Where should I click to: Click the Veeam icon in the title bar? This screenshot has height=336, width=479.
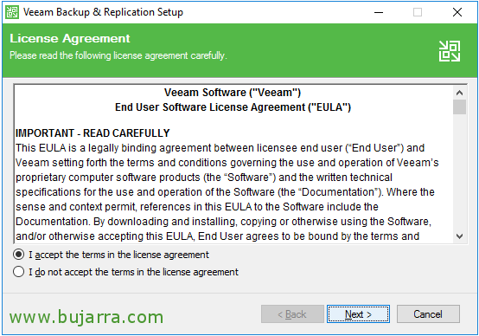(x=12, y=12)
